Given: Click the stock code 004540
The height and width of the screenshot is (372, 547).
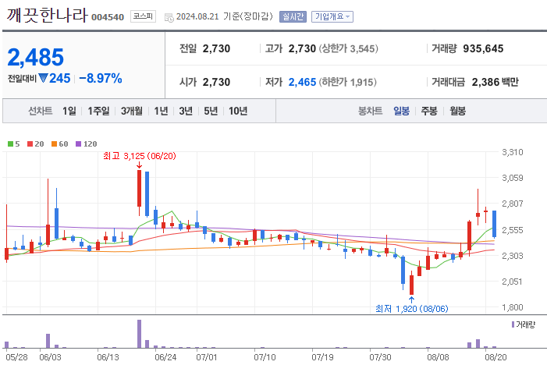Looking at the screenshot, I should (x=108, y=17).
